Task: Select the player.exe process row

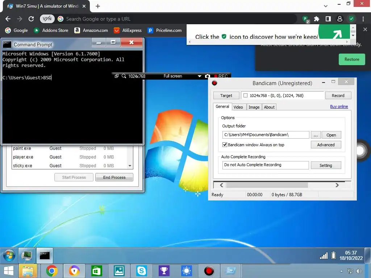Action: 69,157
